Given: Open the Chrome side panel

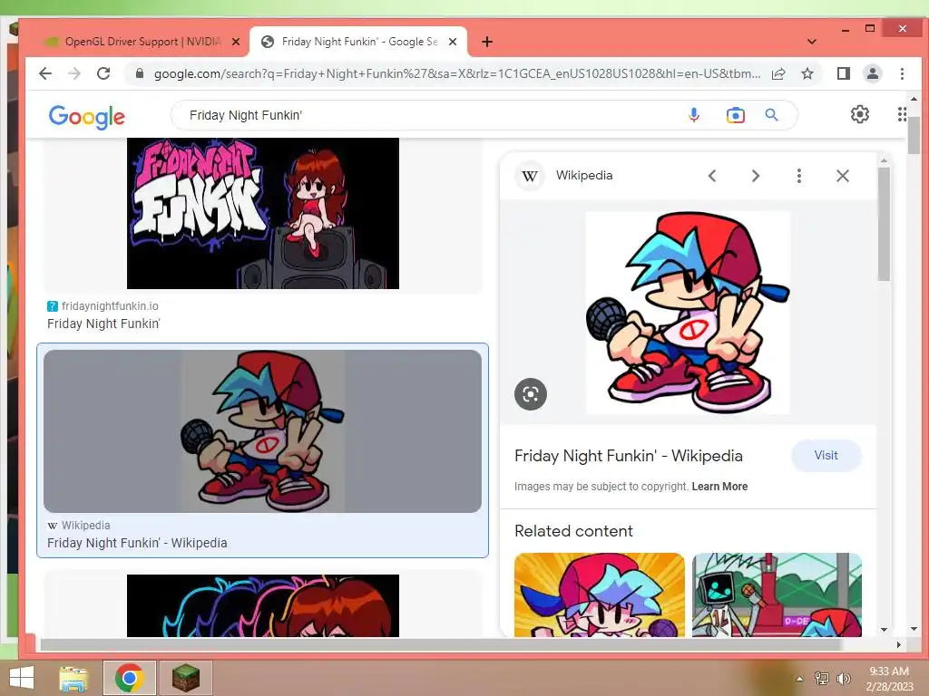Looking at the screenshot, I should tap(843, 73).
